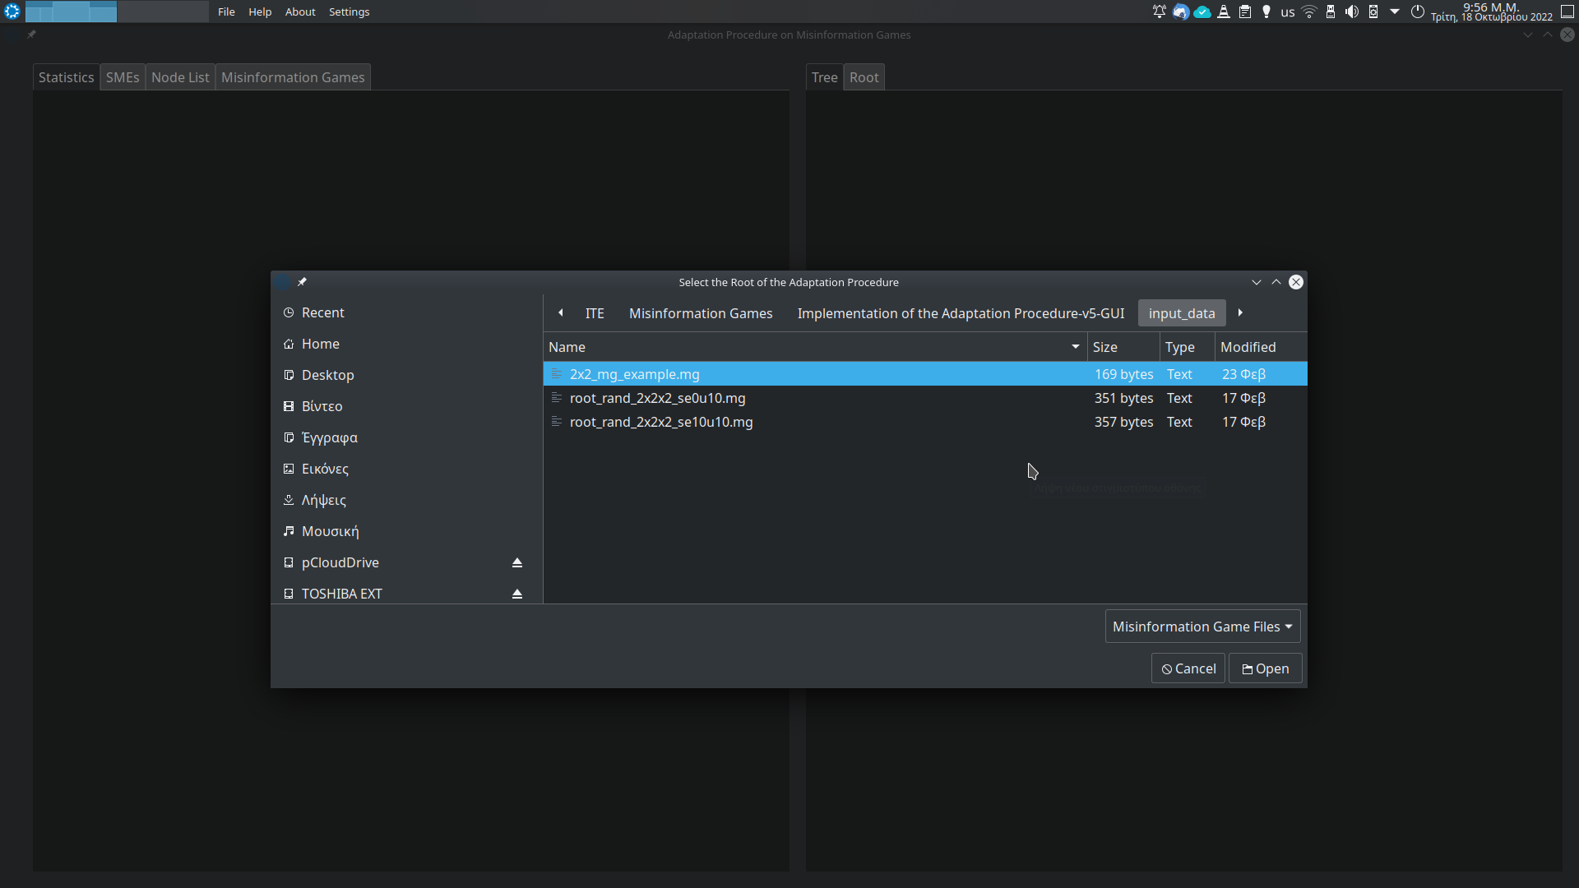Go to Home in sidebar

[x=320, y=344]
